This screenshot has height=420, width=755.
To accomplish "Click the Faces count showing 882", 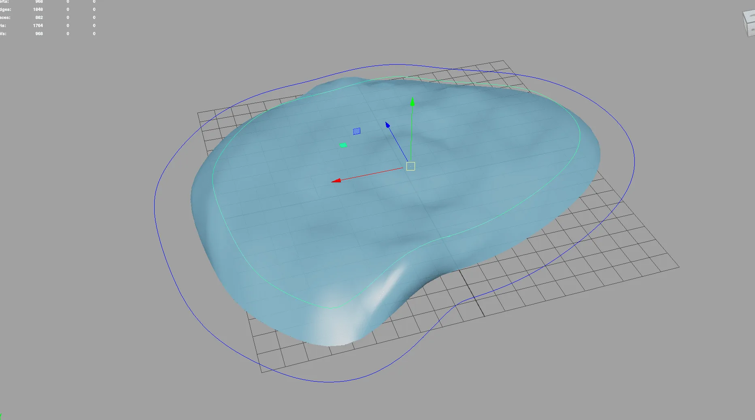I will tap(40, 17).
